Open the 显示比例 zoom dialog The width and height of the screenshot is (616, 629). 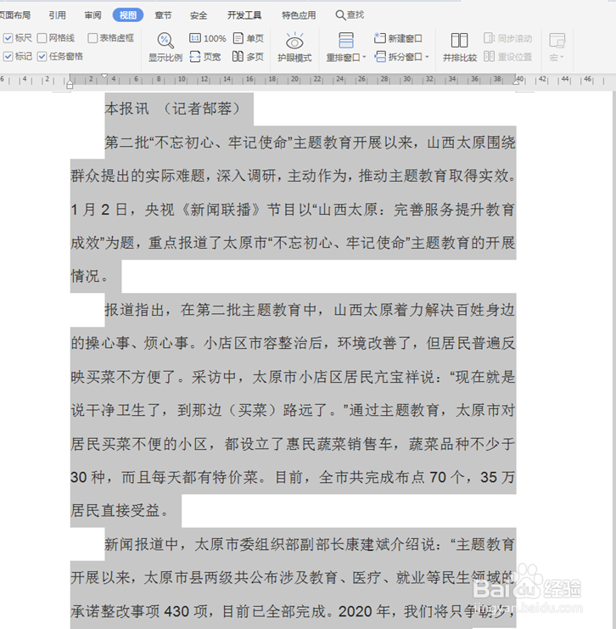coord(165,48)
